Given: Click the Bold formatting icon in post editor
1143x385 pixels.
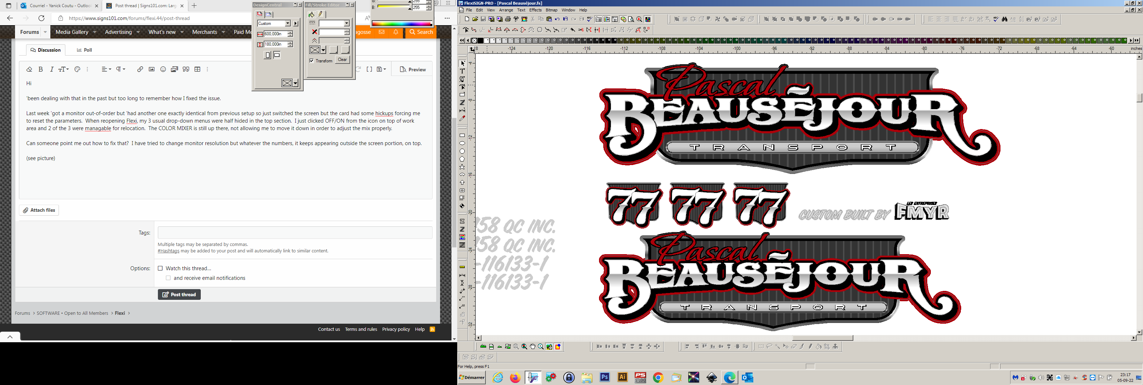Looking at the screenshot, I should pyautogui.click(x=40, y=69).
